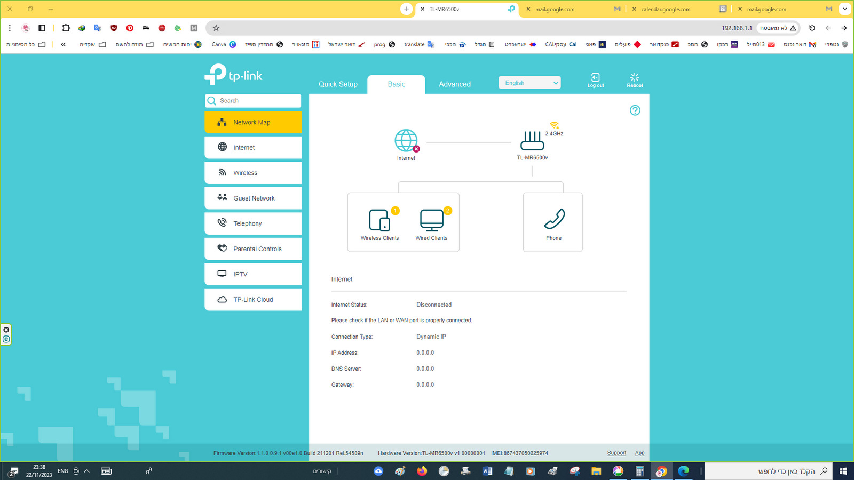Viewport: 854px width, 480px height.
Task: Click the 192.168.1.1 address bar
Action: (x=737, y=28)
